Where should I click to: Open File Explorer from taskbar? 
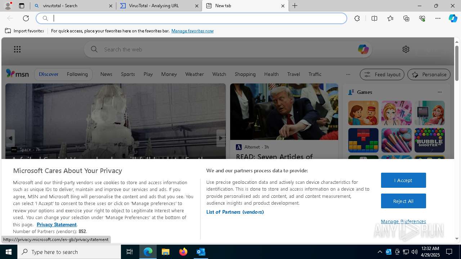click(x=165, y=252)
